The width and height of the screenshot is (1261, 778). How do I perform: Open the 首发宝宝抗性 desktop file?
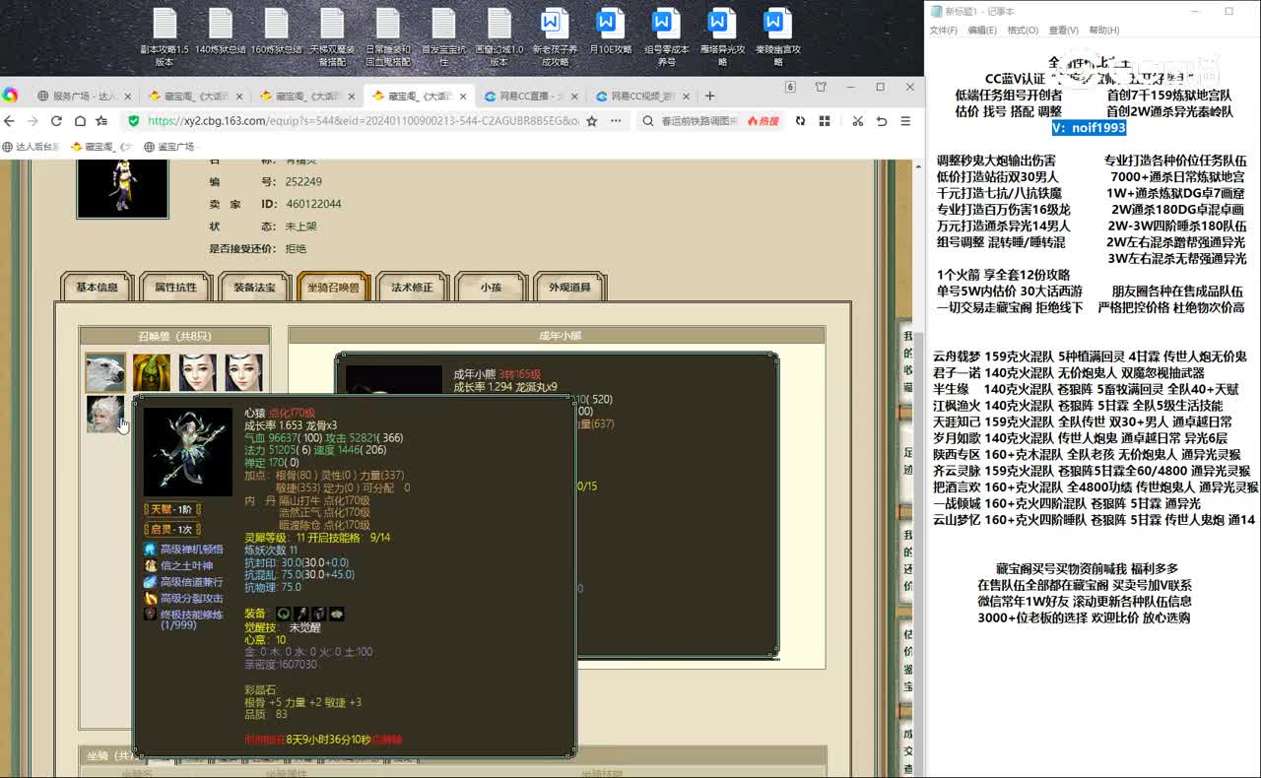click(444, 37)
